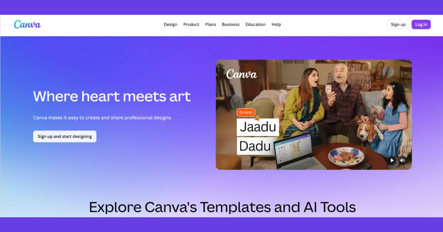The width and height of the screenshot is (443, 232).
Task: Click the purple Log in button
Action: point(421,24)
